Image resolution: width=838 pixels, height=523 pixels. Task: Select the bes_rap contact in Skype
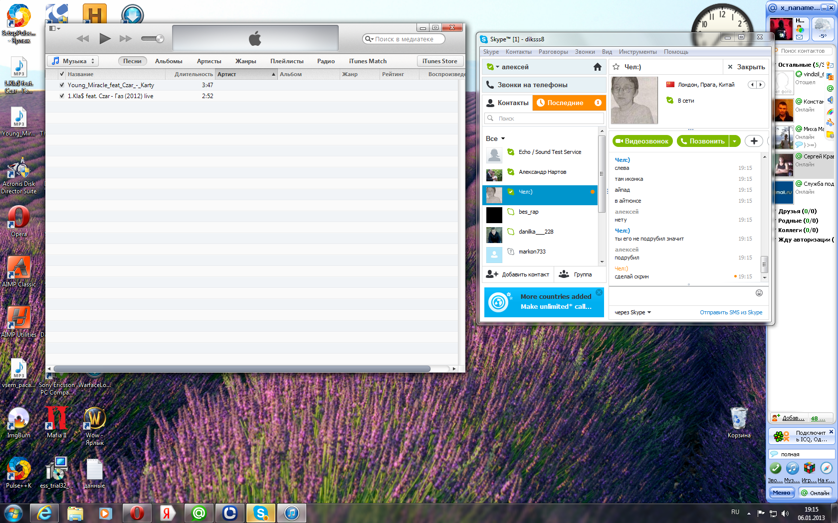click(x=540, y=212)
